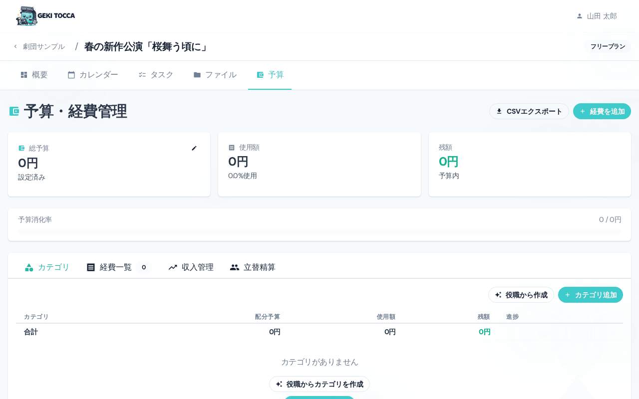Add a category with カテゴリ追加
Viewport: 639px width, 399px height.
(591, 295)
